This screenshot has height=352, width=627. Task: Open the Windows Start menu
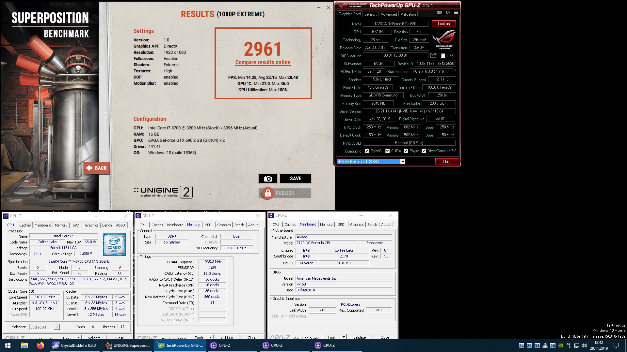(x=8, y=345)
